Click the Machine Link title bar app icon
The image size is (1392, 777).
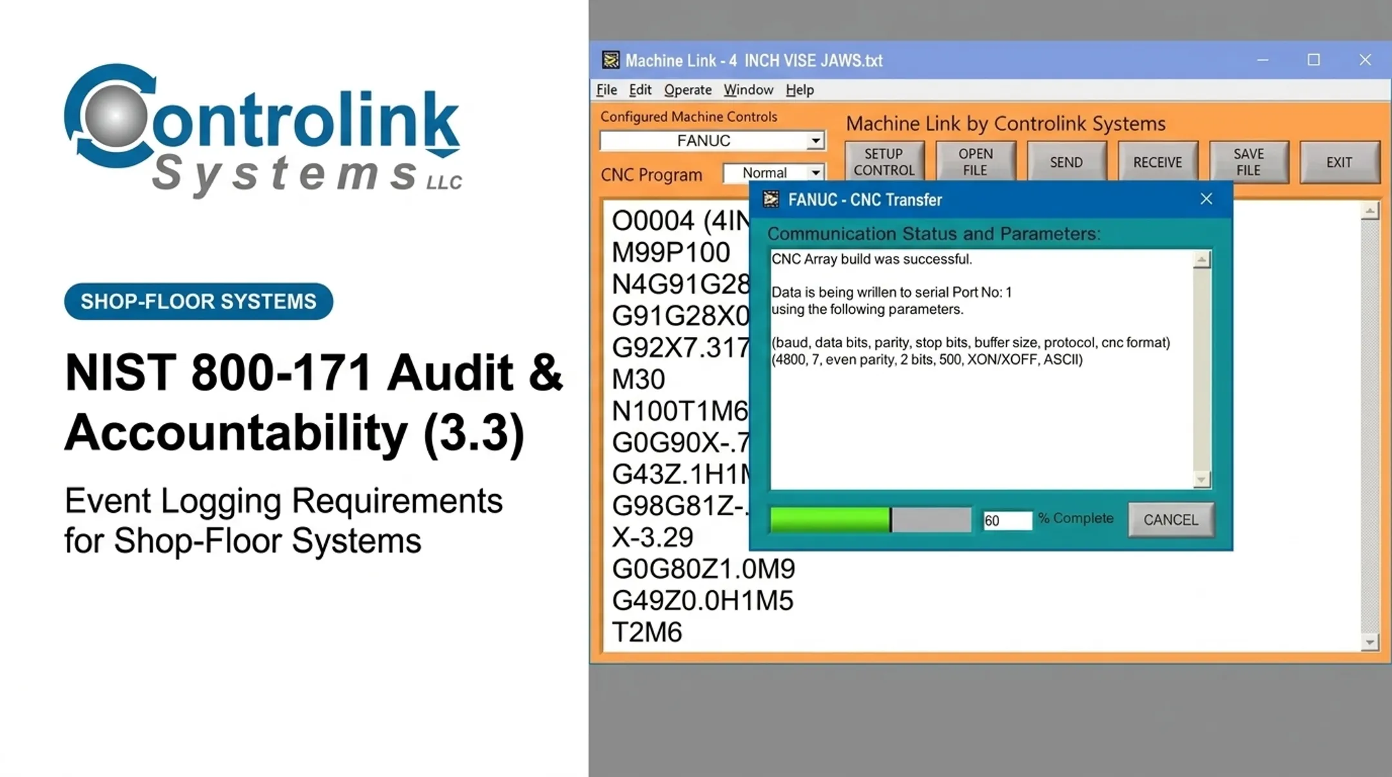pyautogui.click(x=610, y=60)
